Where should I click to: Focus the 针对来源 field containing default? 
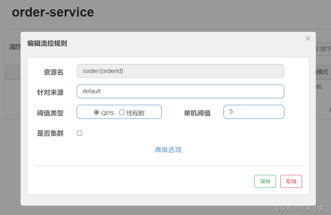(181, 91)
